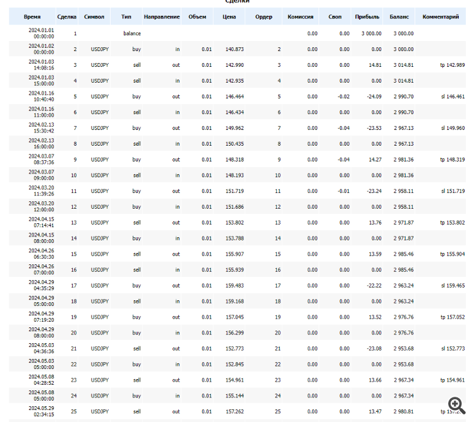Select the 'balance' type cell
The width and height of the screenshot is (474, 422).
[132, 33]
